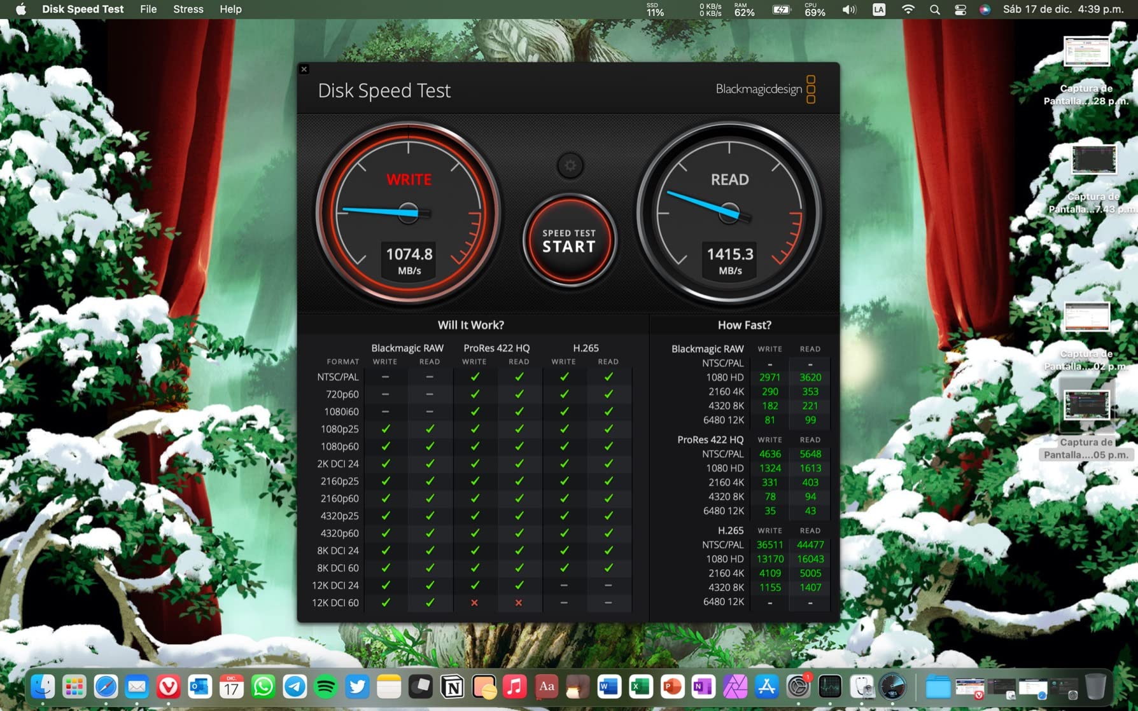
Task: Click the Blackmagicdesign logo
Action: coord(766,89)
